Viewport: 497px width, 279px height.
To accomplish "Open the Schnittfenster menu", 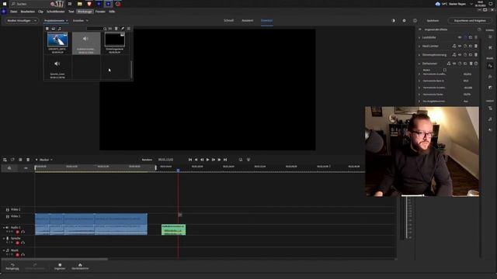I will [55, 12].
